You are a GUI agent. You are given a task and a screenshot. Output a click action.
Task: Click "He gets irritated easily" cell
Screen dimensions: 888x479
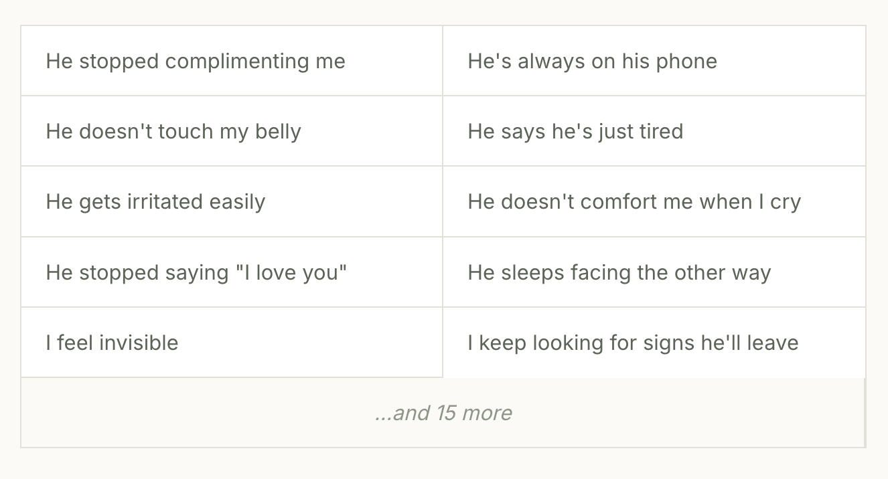pos(232,201)
